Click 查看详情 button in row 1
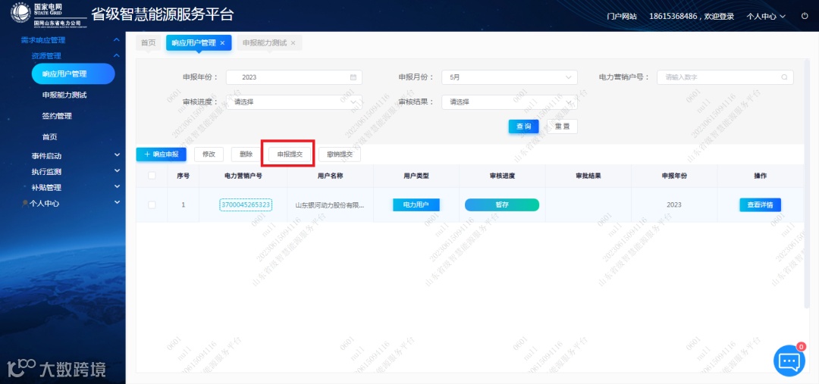Image resolution: width=819 pixels, height=384 pixels. pyautogui.click(x=760, y=205)
